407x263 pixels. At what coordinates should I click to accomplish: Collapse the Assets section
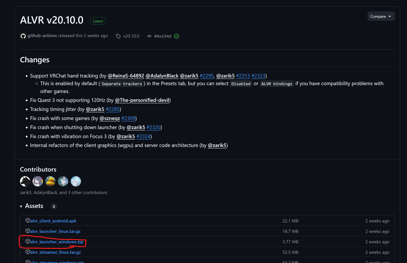point(32,206)
